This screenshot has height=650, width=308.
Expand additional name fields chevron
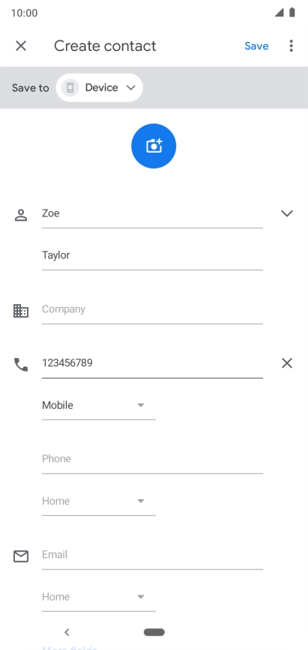(287, 213)
